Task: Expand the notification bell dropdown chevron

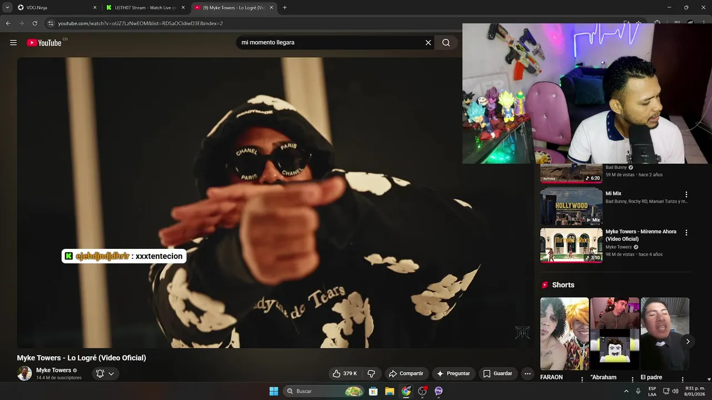Action: click(111, 373)
